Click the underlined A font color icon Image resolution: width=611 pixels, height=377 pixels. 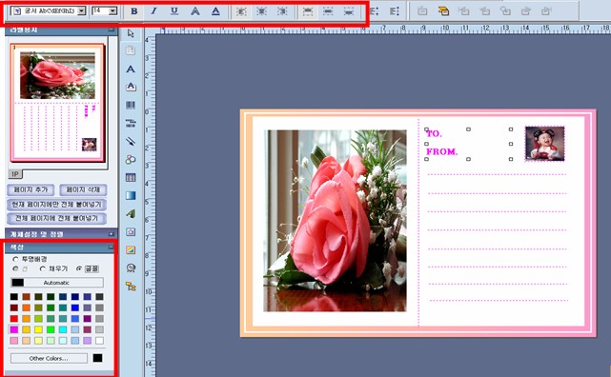[215, 11]
